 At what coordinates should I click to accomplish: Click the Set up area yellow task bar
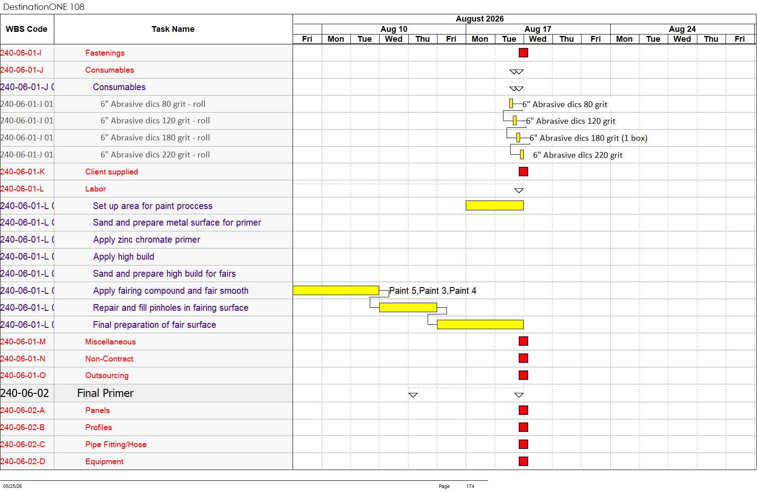pos(494,205)
